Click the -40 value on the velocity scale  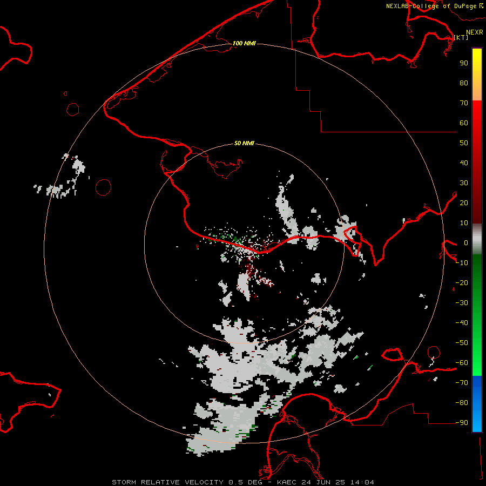[x=462, y=323]
